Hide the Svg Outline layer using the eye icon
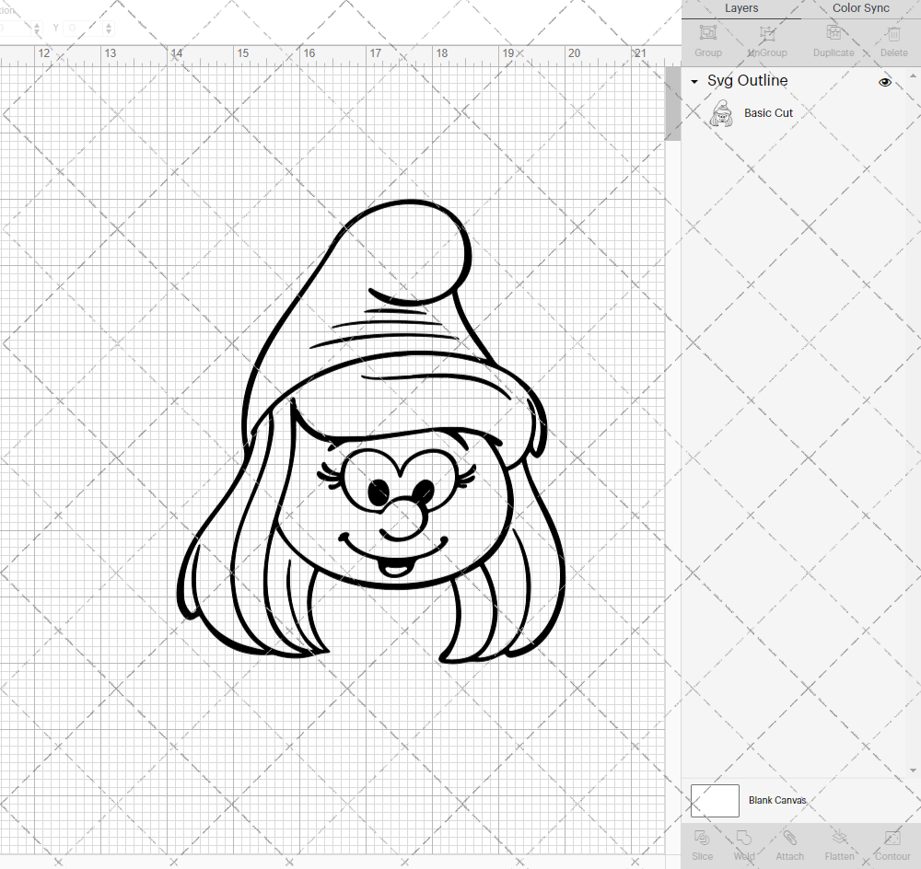 coord(885,82)
